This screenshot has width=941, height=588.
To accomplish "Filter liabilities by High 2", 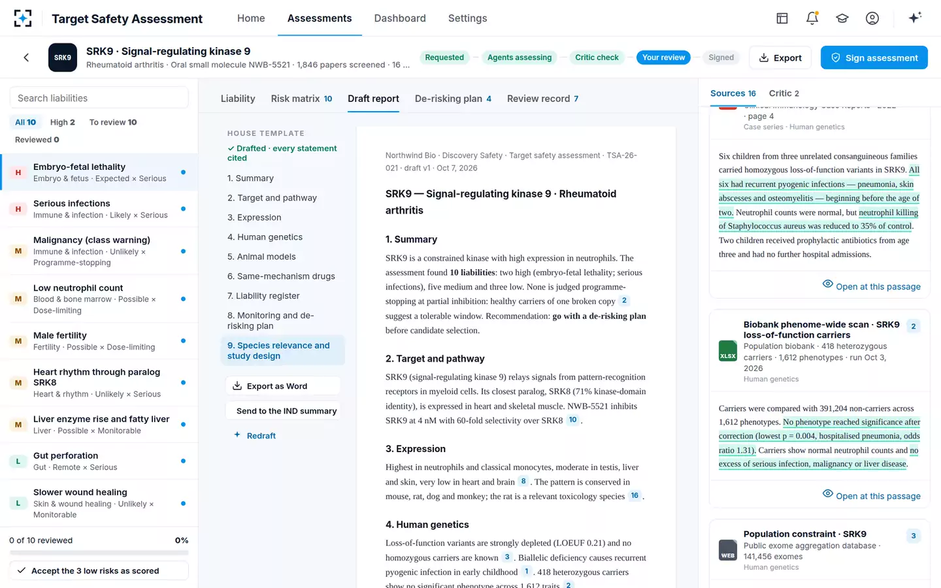I will pyautogui.click(x=63, y=122).
